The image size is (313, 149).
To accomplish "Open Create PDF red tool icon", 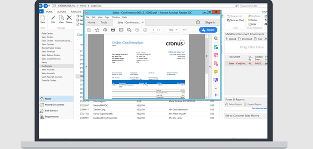I will click(x=216, y=63).
